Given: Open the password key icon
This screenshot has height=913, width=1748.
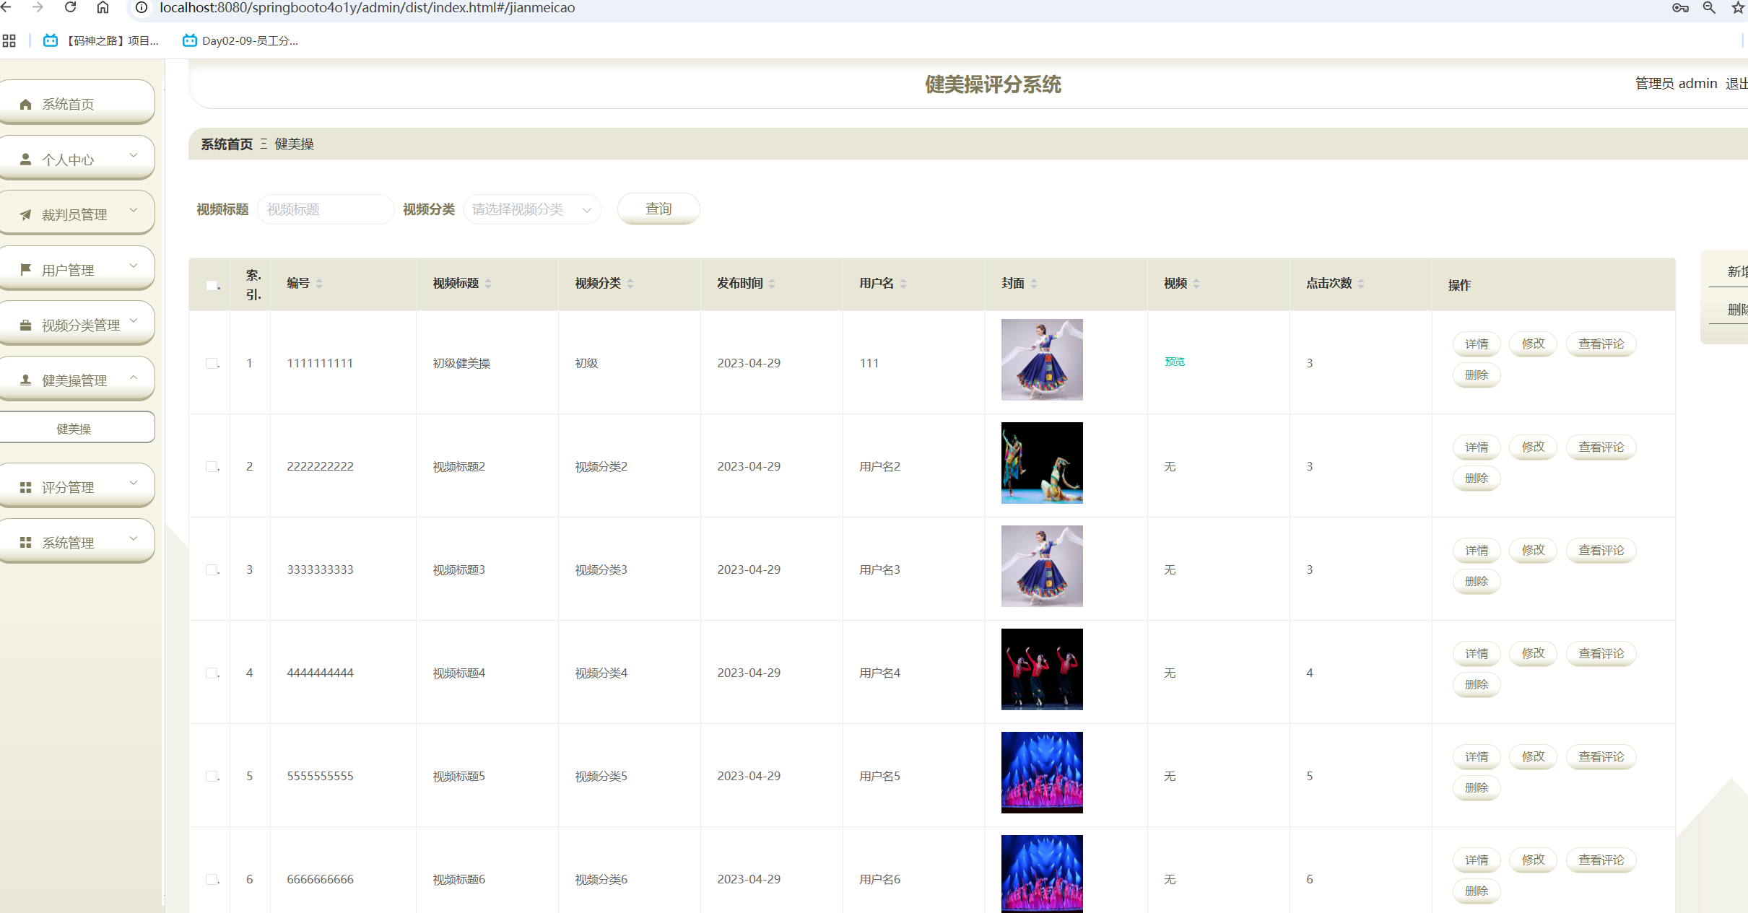Looking at the screenshot, I should [x=1680, y=7].
